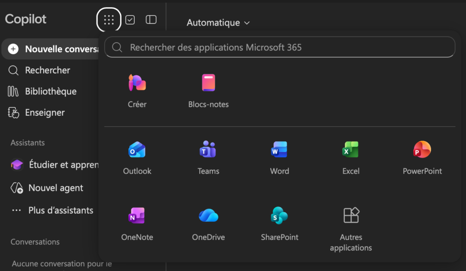Open Excel from the app grid

pyautogui.click(x=351, y=158)
